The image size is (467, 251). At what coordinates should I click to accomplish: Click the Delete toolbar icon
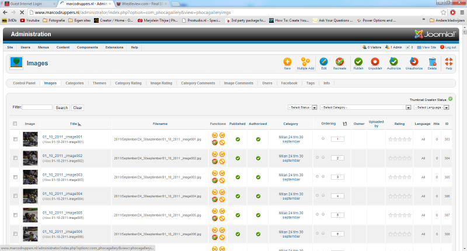click(432, 61)
